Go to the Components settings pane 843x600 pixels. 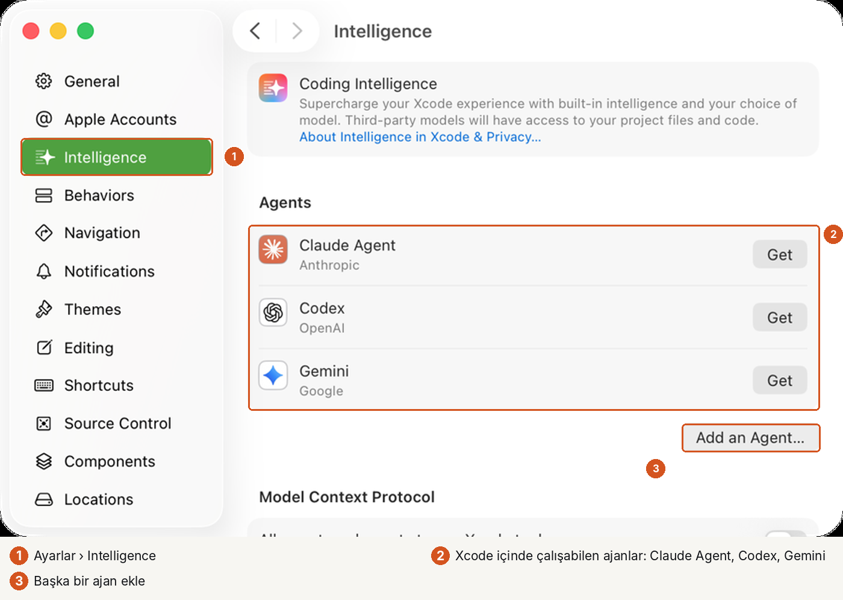[117, 461]
